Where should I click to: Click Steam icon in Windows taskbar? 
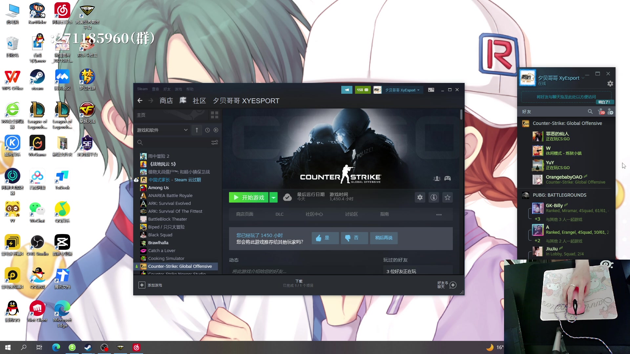pyautogui.click(x=88, y=347)
